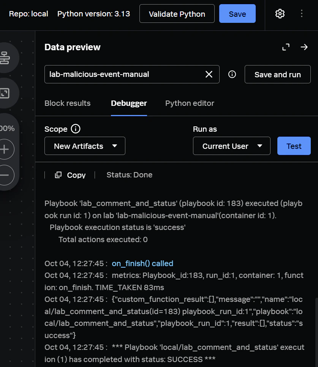Click the blue Save button
Viewport: 318px width, 367px height.
click(x=237, y=14)
